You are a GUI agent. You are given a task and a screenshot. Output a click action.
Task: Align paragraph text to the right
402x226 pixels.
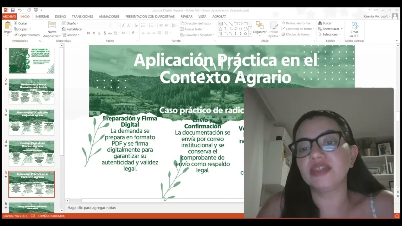coord(154,33)
